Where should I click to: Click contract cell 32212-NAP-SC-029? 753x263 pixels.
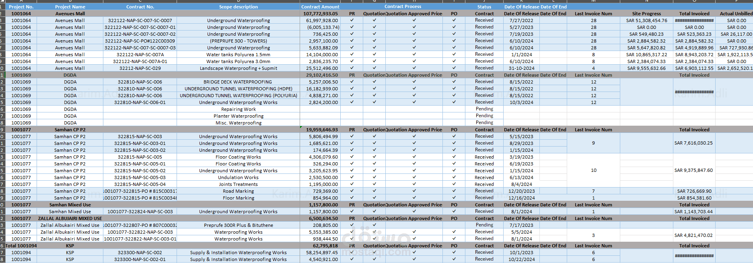click(140, 68)
